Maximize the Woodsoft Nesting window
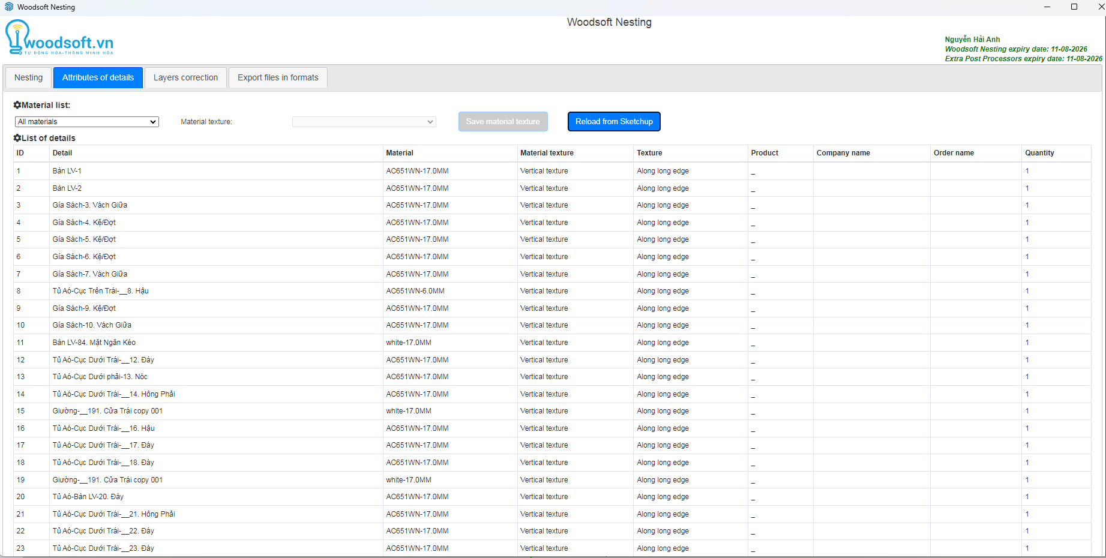The image size is (1106, 558). pos(1074,7)
